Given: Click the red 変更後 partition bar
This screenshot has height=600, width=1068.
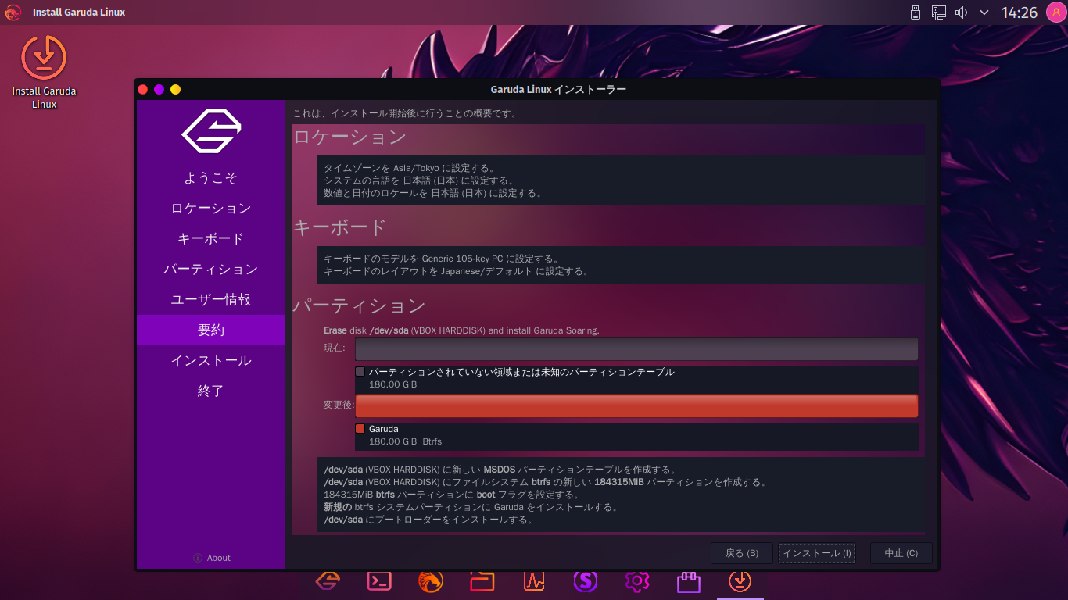Looking at the screenshot, I should (636, 406).
